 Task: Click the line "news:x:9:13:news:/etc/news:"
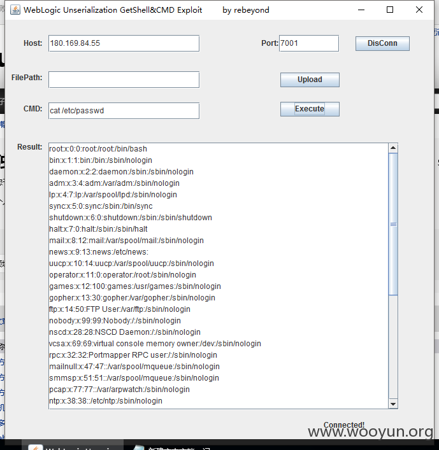pos(99,252)
